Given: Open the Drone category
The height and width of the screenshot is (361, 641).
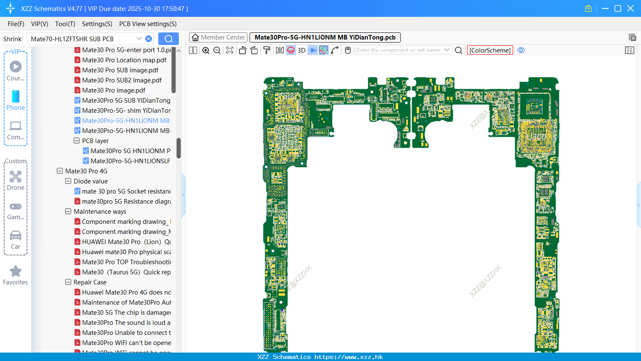Looking at the screenshot, I should click(16, 180).
